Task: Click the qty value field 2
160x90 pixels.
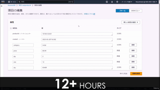Action: (x=77, y=56)
